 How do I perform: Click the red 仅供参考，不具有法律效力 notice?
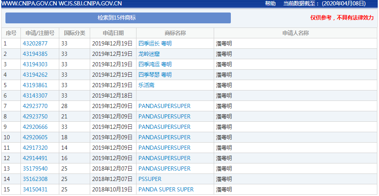pos(342,18)
